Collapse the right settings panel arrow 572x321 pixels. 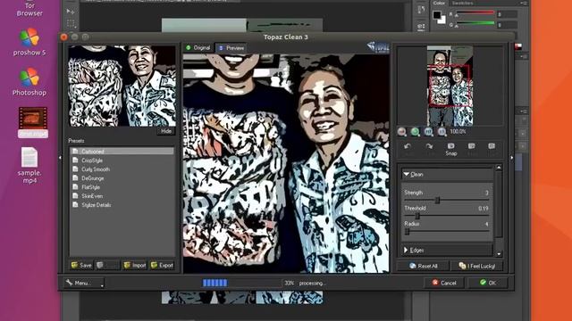(512, 158)
